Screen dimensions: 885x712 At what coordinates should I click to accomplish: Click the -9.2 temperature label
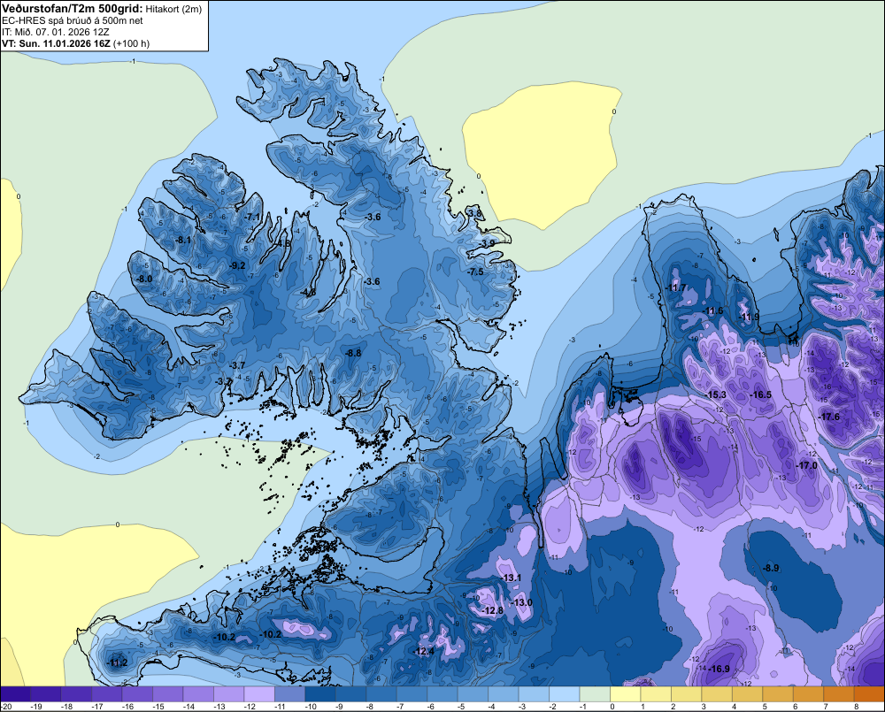pos(237,265)
